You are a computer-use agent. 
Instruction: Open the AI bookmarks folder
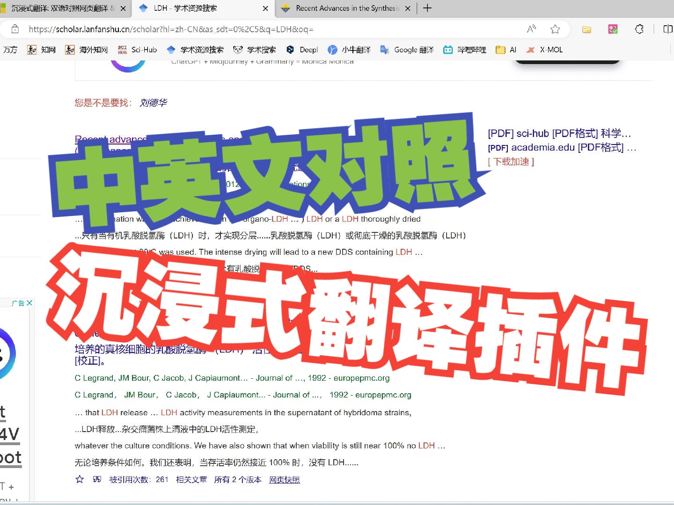506,50
